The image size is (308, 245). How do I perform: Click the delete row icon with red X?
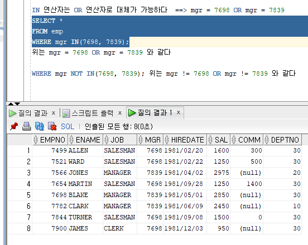point(52,126)
